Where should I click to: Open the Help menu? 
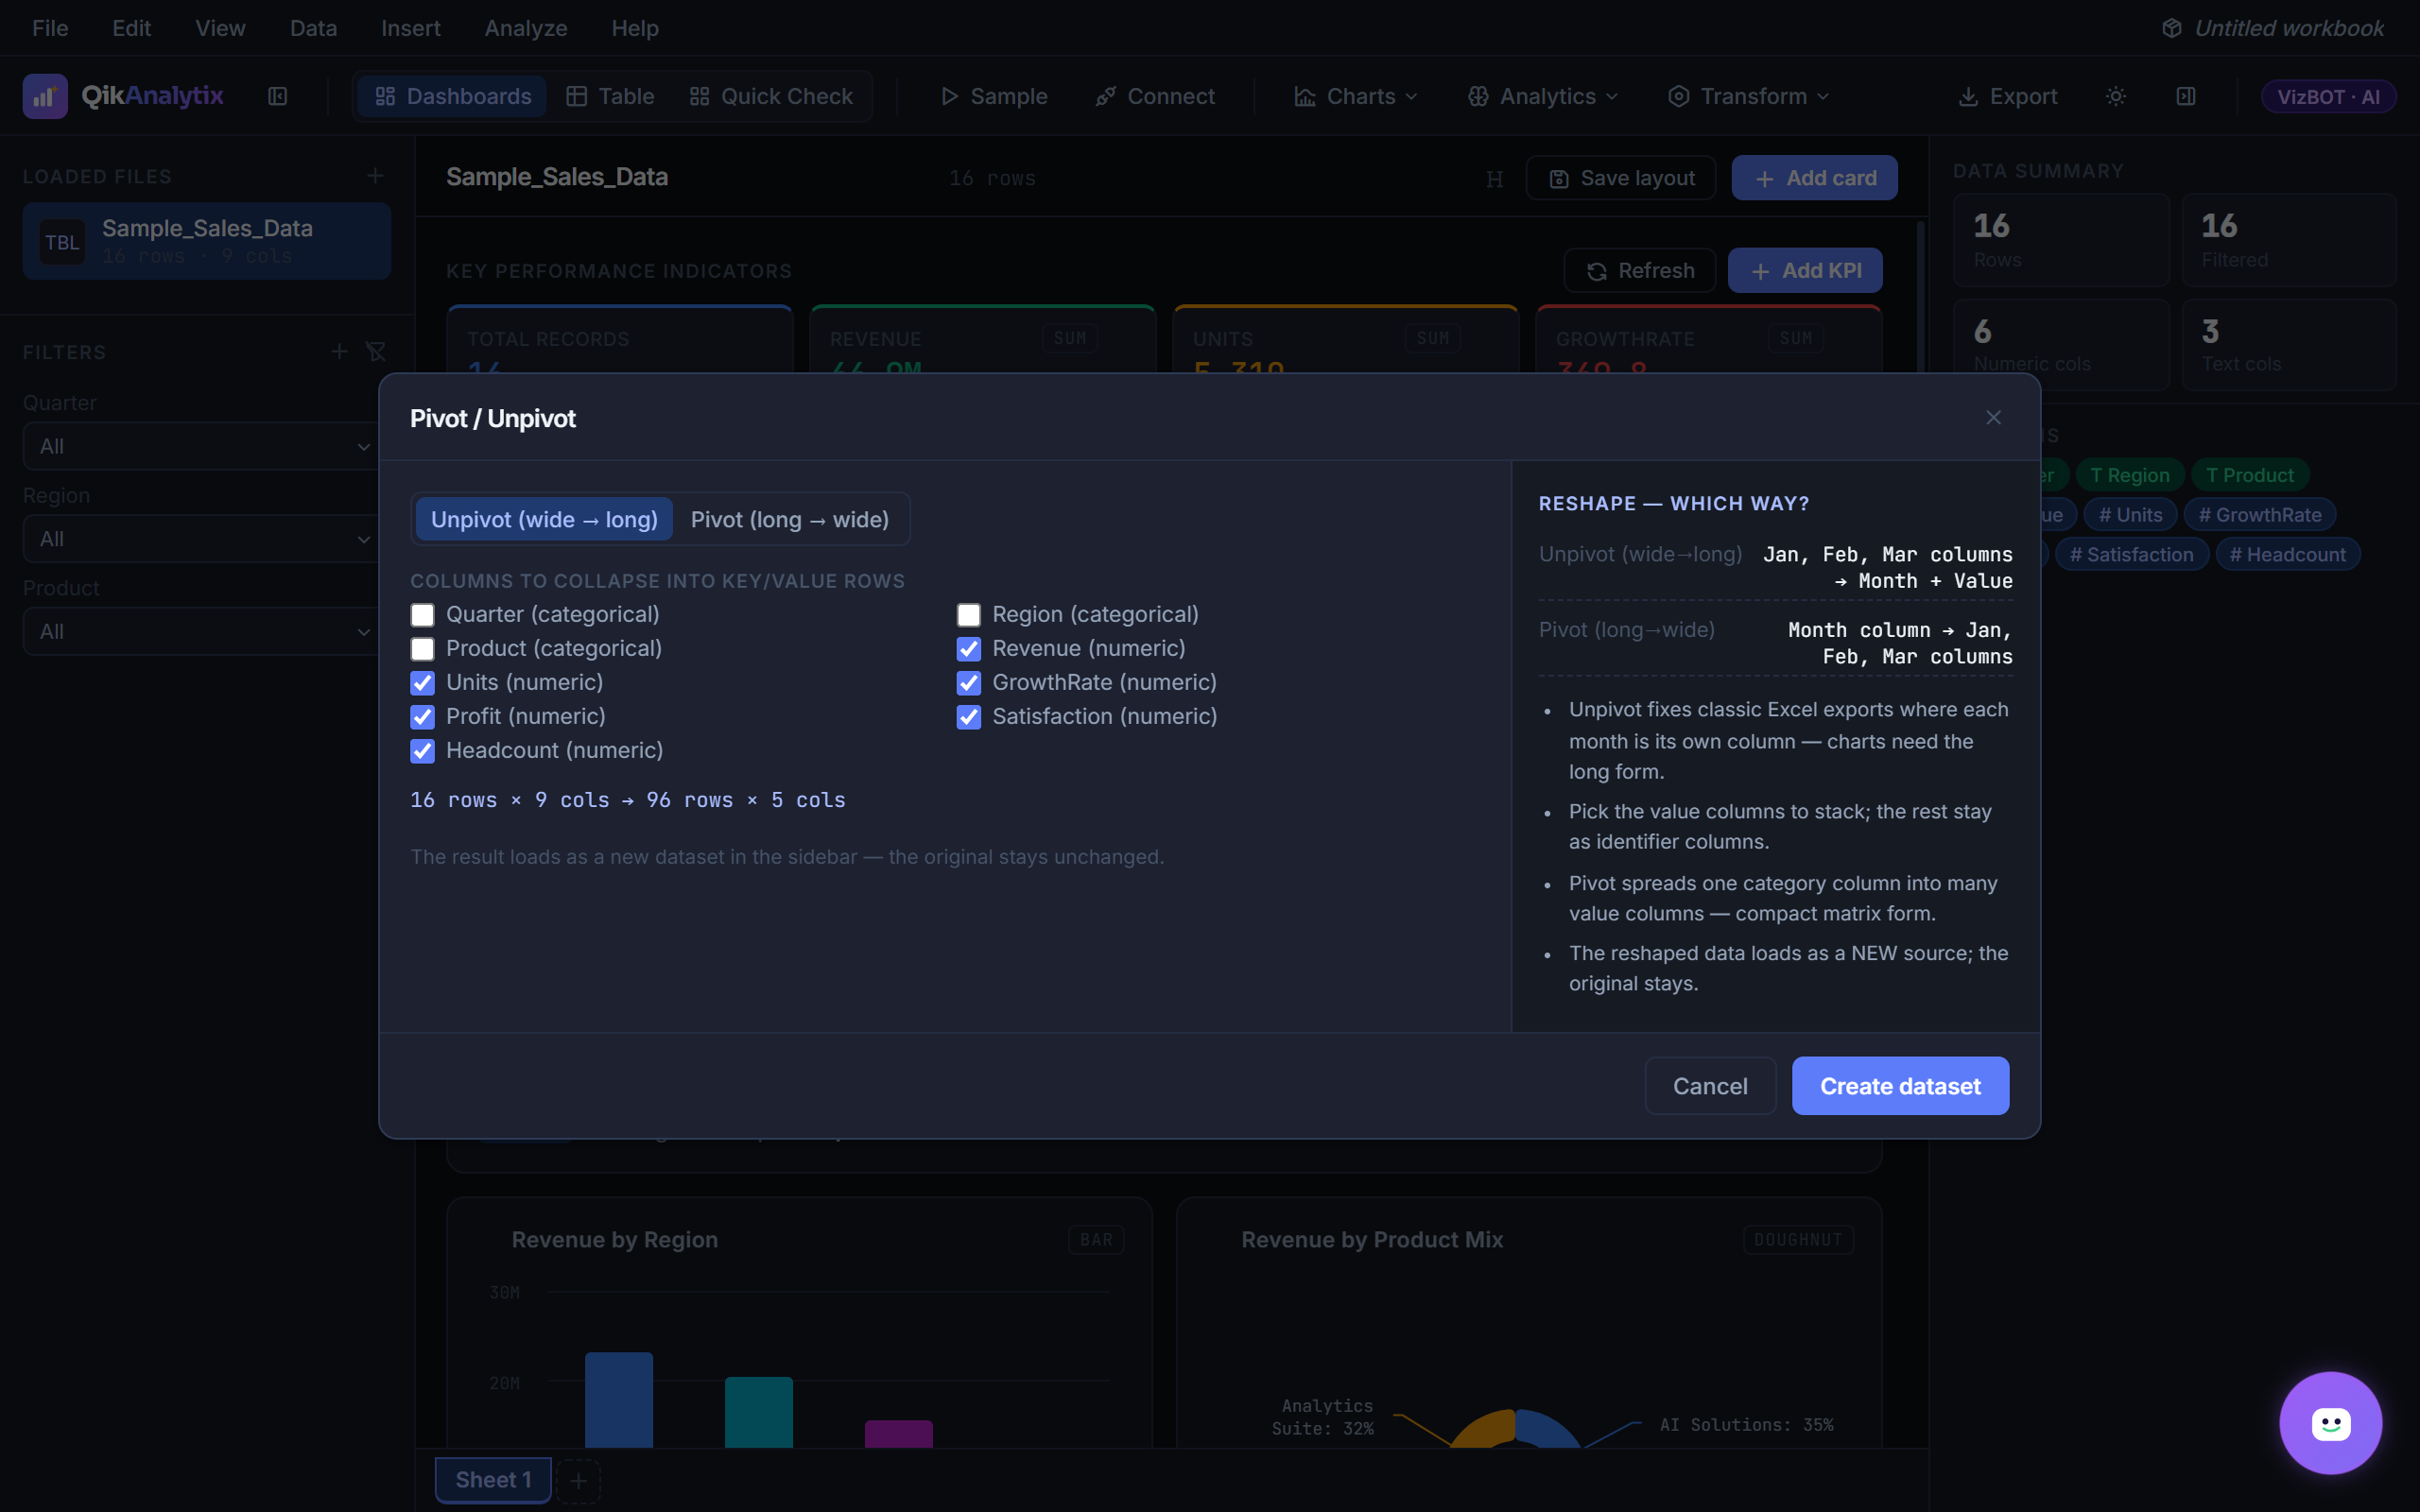635,28
